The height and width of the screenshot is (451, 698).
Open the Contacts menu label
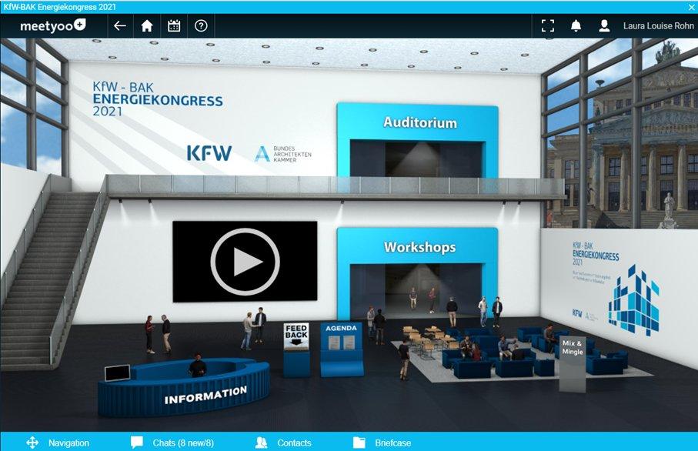click(x=294, y=443)
